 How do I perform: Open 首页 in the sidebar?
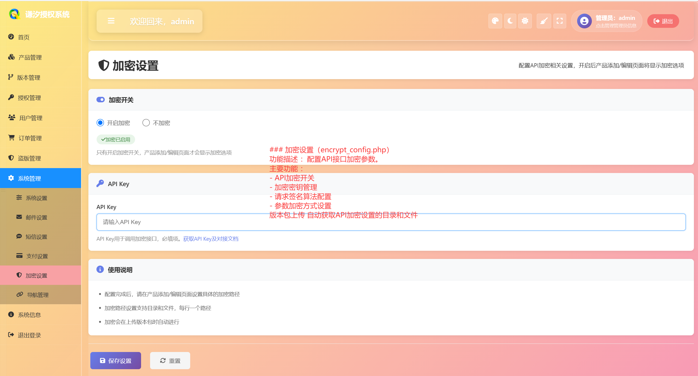click(40, 37)
